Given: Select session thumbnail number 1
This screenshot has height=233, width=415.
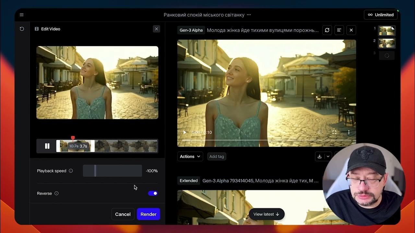Looking at the screenshot, I should pos(387,31).
